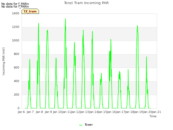Image resolution: width=173 pixels, height=130 pixels.
Task: Click the 'Jan 10' x-axis date label
Action: click(57, 112)
